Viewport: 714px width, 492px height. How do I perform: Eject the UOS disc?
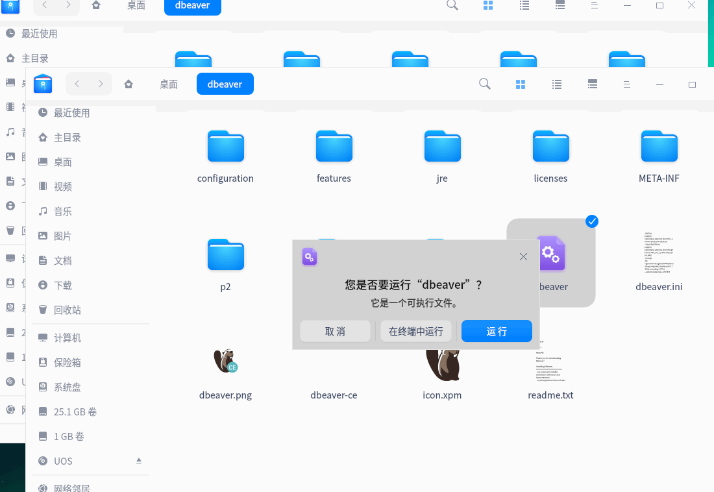tap(139, 461)
